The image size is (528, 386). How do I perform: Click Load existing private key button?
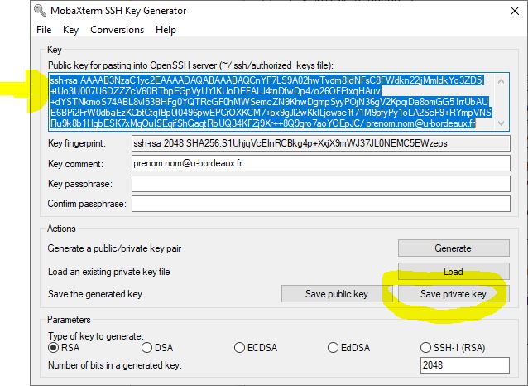pos(454,272)
